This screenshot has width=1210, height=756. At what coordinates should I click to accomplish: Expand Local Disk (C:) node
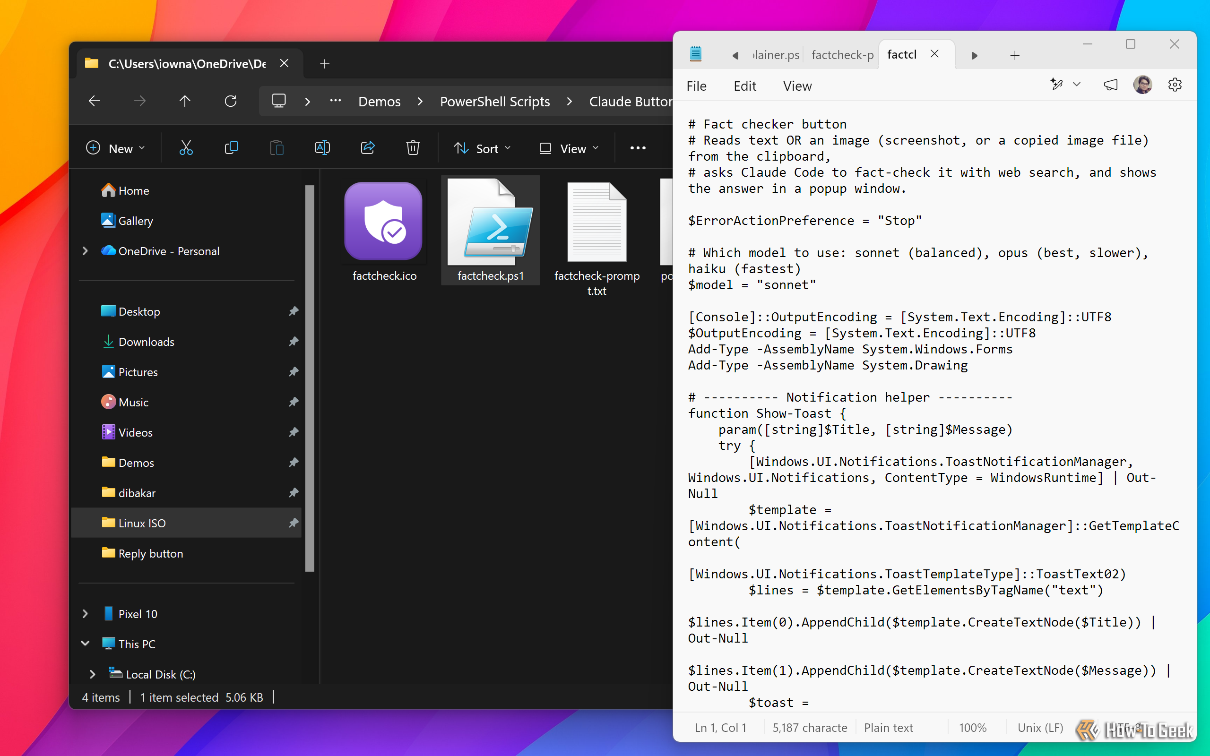92,674
